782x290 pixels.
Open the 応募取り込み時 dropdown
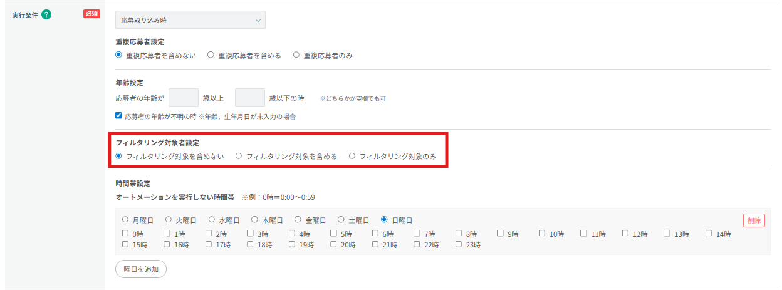190,20
